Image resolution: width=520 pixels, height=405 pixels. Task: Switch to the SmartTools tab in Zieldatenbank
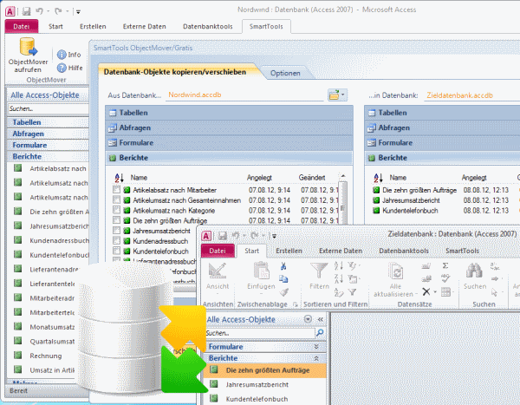point(462,251)
